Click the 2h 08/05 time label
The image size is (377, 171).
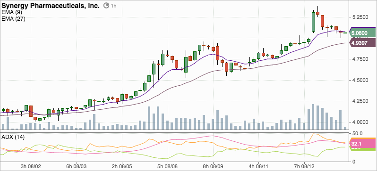(122, 166)
